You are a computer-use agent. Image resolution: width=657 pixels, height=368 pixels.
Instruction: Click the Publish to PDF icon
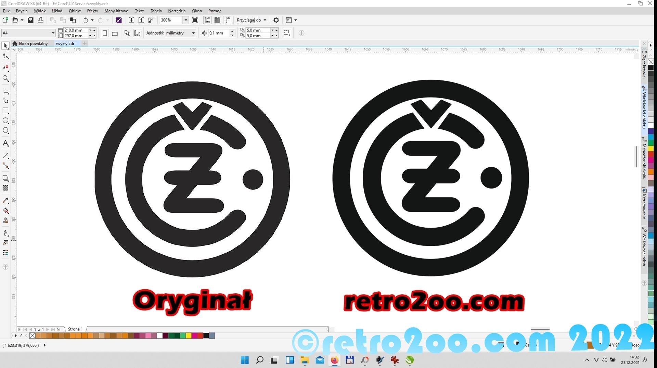coord(151,20)
